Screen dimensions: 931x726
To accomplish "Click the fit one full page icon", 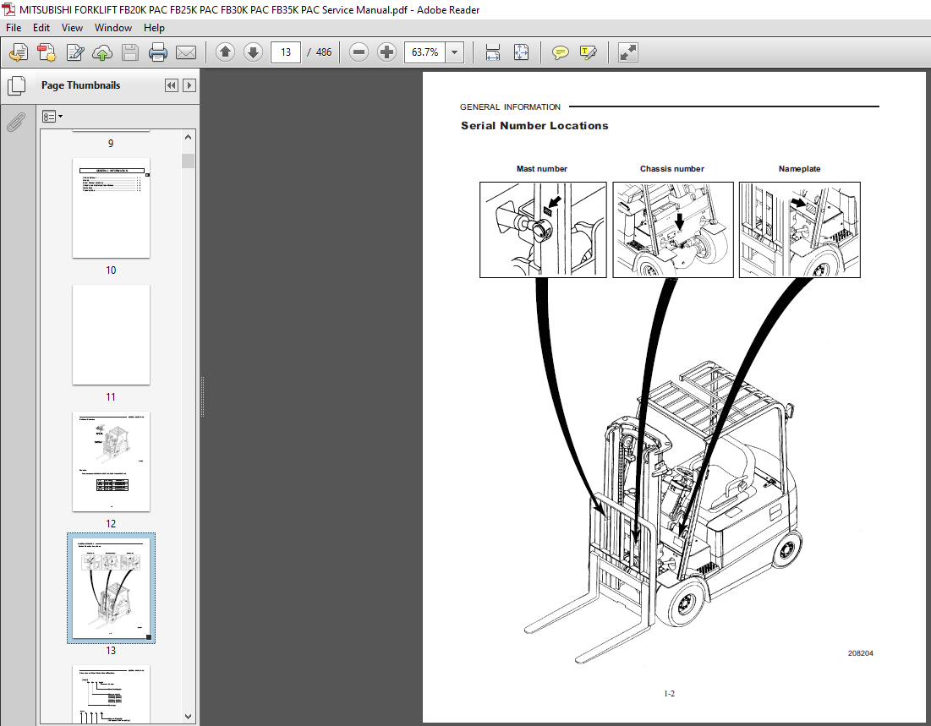I will tap(522, 52).
